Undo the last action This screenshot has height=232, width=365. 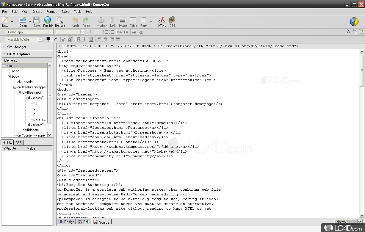[x=76, y=22]
